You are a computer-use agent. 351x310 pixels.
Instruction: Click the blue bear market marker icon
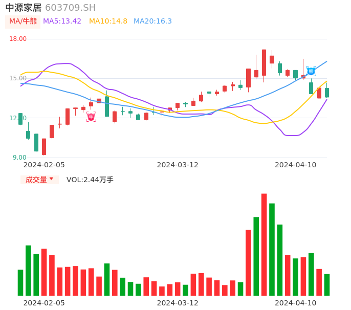[x=311, y=71]
